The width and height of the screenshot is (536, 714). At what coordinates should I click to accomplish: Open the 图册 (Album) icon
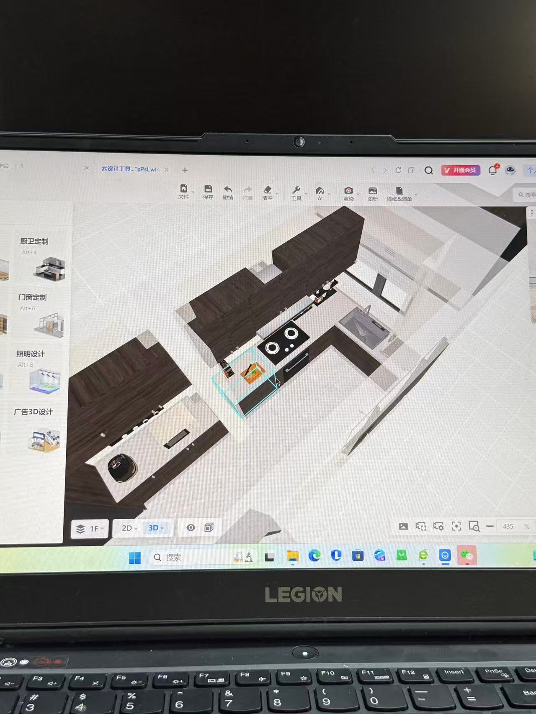point(372,194)
